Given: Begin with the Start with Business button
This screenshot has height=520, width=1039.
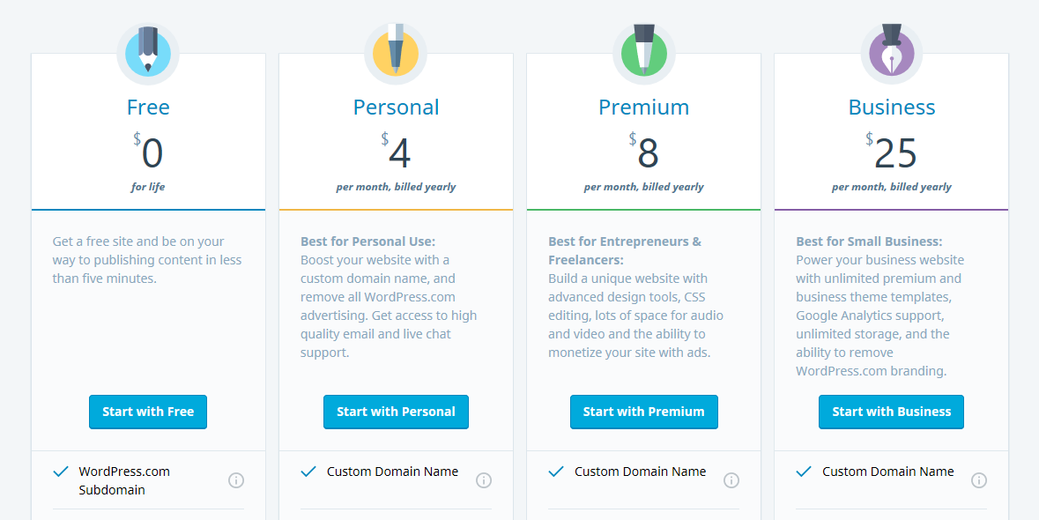Looking at the screenshot, I should (891, 412).
